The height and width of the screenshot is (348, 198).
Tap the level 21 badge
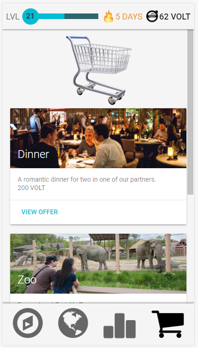[x=30, y=16]
